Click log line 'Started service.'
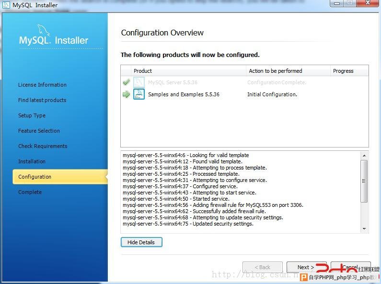The image size is (381, 284). point(176,199)
